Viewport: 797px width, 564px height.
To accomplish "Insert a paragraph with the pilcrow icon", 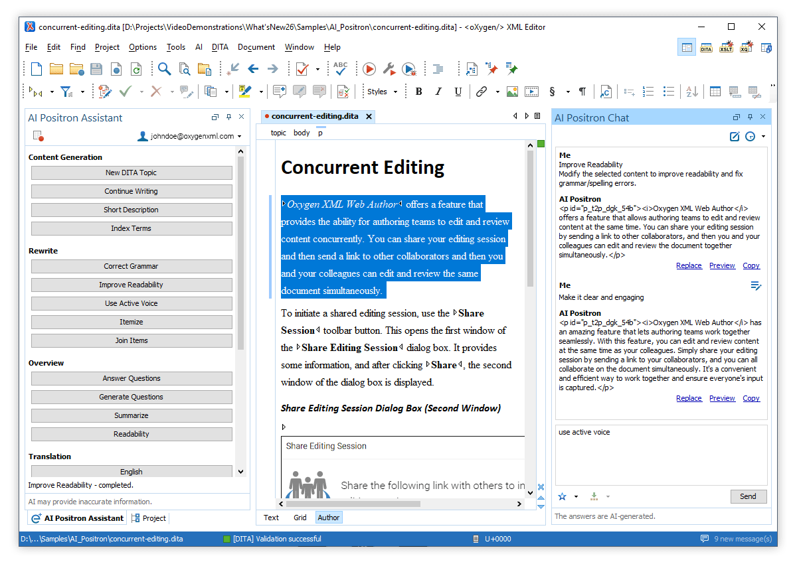I will coord(582,92).
